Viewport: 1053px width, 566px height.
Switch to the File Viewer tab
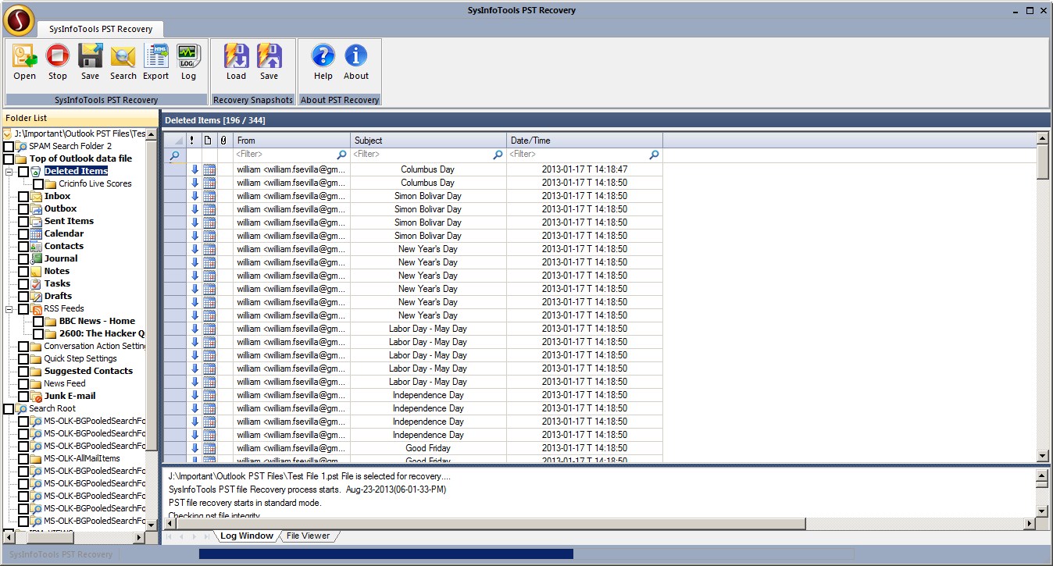coord(308,536)
